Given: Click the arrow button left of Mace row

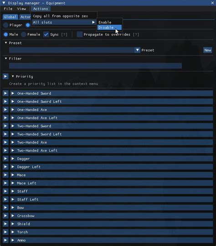Looking at the screenshot, I should (5, 175).
